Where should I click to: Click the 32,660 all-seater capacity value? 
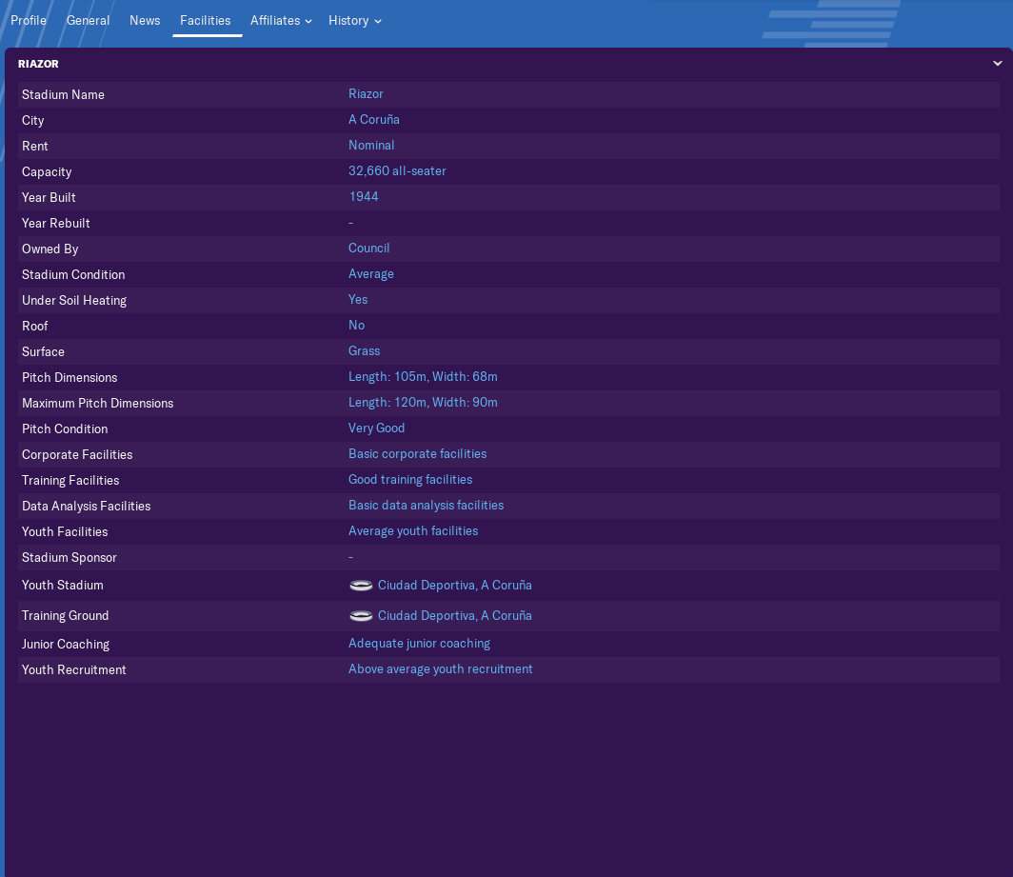397,171
